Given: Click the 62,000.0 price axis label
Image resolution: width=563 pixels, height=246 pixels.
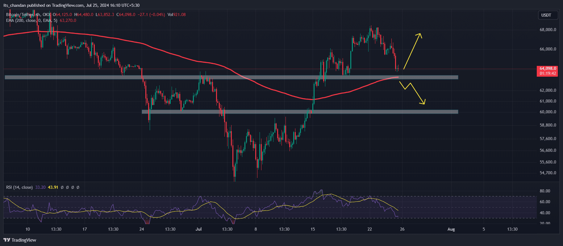Looking at the screenshot, I should click(x=548, y=90).
